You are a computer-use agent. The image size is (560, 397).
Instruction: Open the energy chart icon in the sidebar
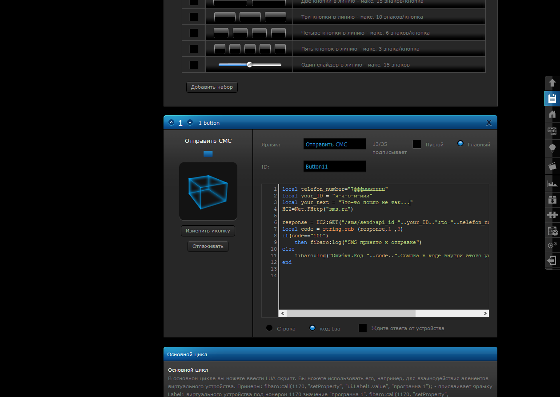click(552, 183)
